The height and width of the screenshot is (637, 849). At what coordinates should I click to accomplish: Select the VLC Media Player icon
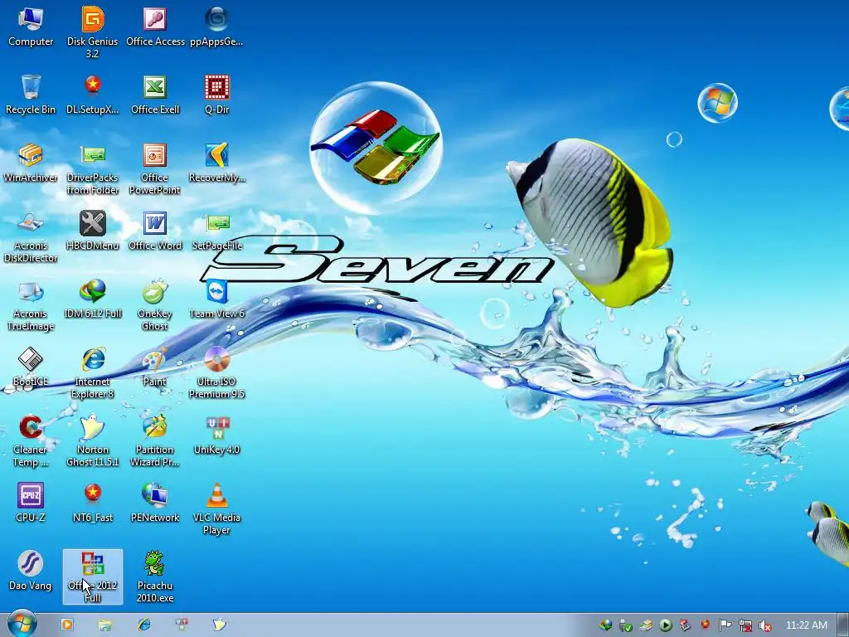click(216, 509)
